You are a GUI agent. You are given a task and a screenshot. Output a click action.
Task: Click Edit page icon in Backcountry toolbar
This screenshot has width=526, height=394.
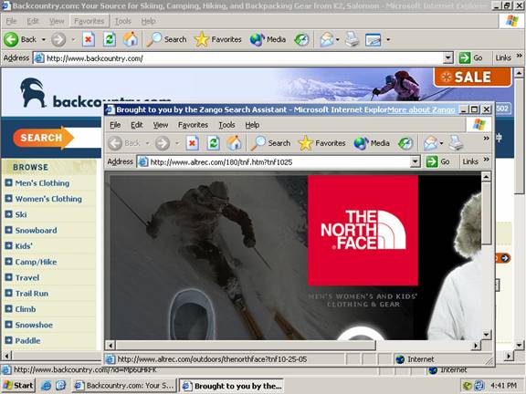(x=373, y=39)
